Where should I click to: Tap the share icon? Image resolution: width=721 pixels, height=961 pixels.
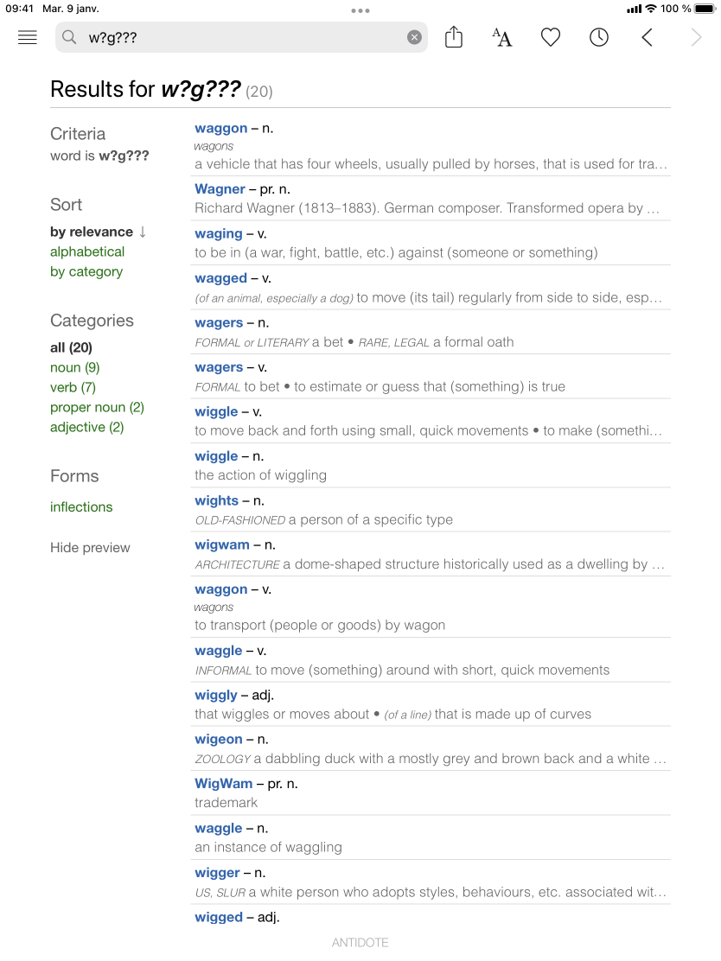tap(454, 37)
